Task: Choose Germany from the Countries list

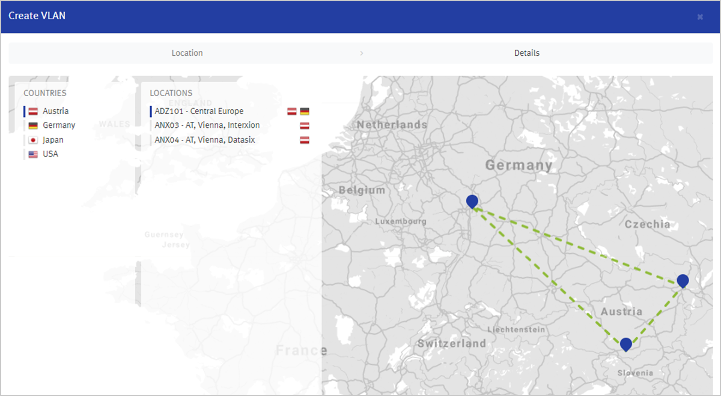Action: pyautogui.click(x=59, y=125)
